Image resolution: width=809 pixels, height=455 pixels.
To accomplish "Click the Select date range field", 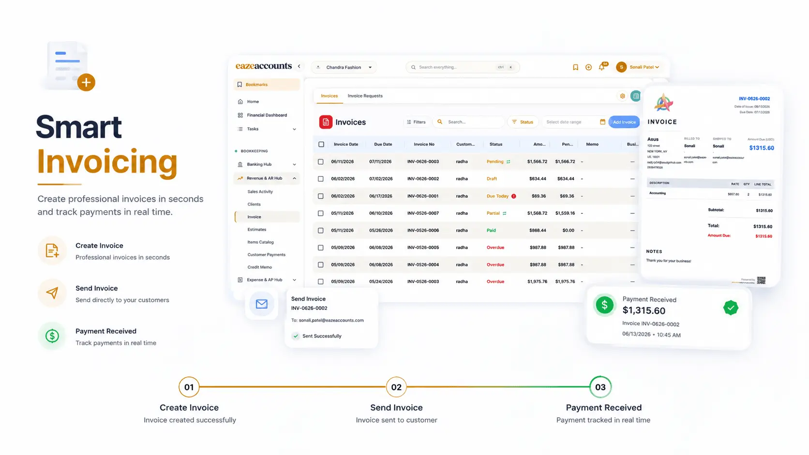I will click(x=575, y=122).
